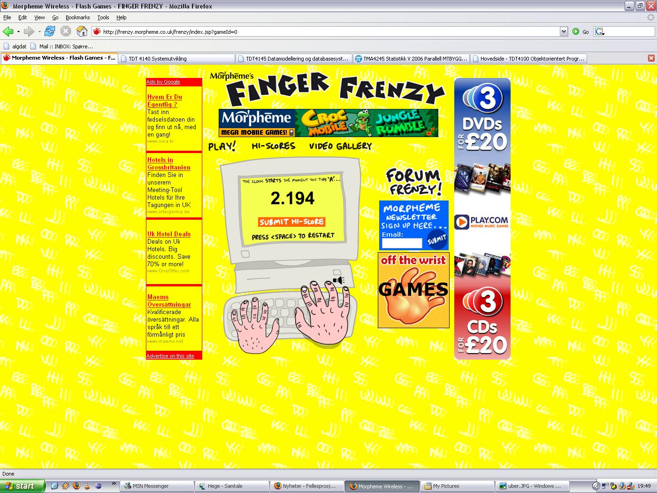
Task: Click the SUBMIT HI-SCORE button
Action: [291, 222]
